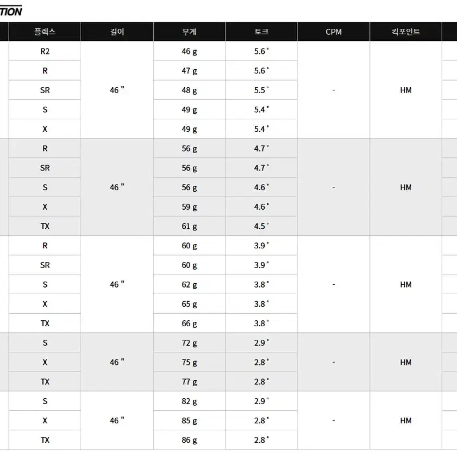
Task: Click the 무게 column header
Action: click(189, 32)
